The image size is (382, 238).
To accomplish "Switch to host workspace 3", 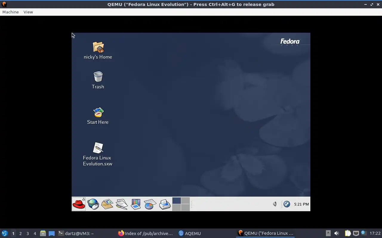I will click(x=27, y=234).
